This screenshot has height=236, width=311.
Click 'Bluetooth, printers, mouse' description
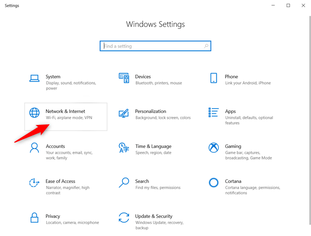pos(159,83)
